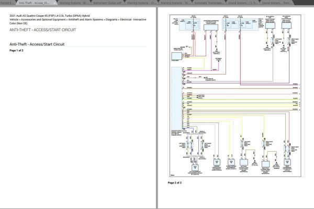This screenshot has width=314, height=209.
Task: Switch to the first Forced E tab
Action: (x=8, y=3)
